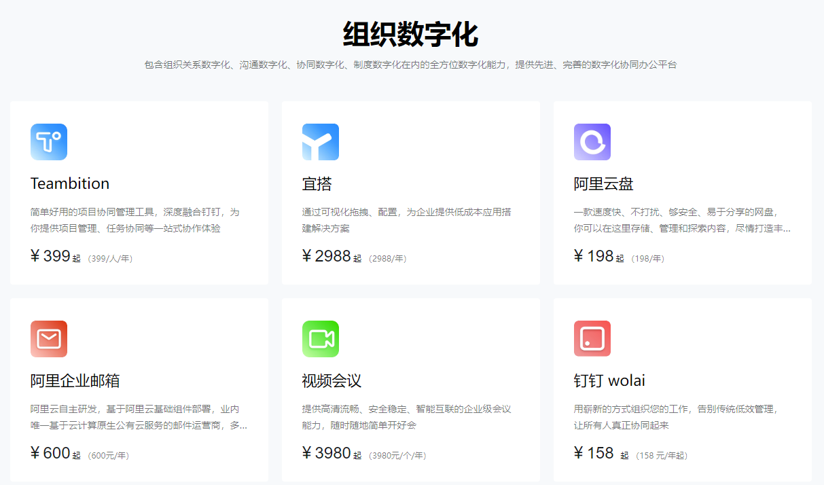Click the 钉钉 wolai app icon

pyautogui.click(x=592, y=338)
